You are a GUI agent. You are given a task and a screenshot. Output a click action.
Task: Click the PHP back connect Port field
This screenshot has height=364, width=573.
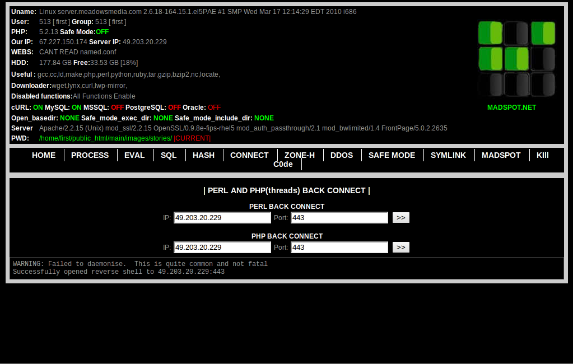tap(339, 248)
